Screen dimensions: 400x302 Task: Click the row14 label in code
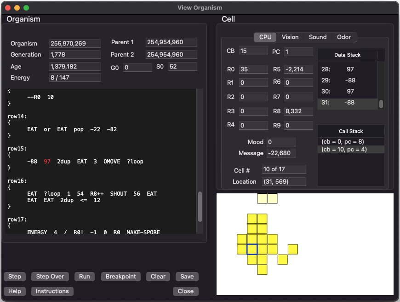tap(17, 116)
